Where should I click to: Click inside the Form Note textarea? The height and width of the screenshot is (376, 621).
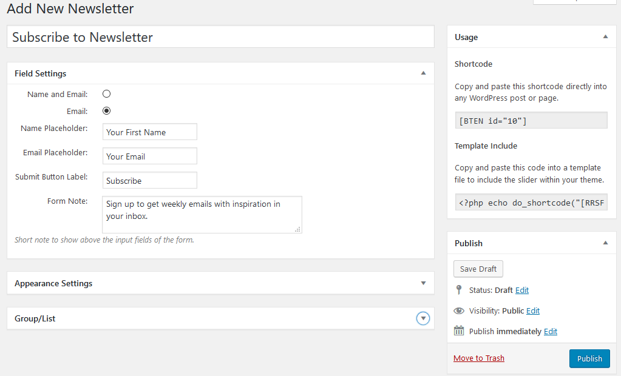pyautogui.click(x=202, y=215)
